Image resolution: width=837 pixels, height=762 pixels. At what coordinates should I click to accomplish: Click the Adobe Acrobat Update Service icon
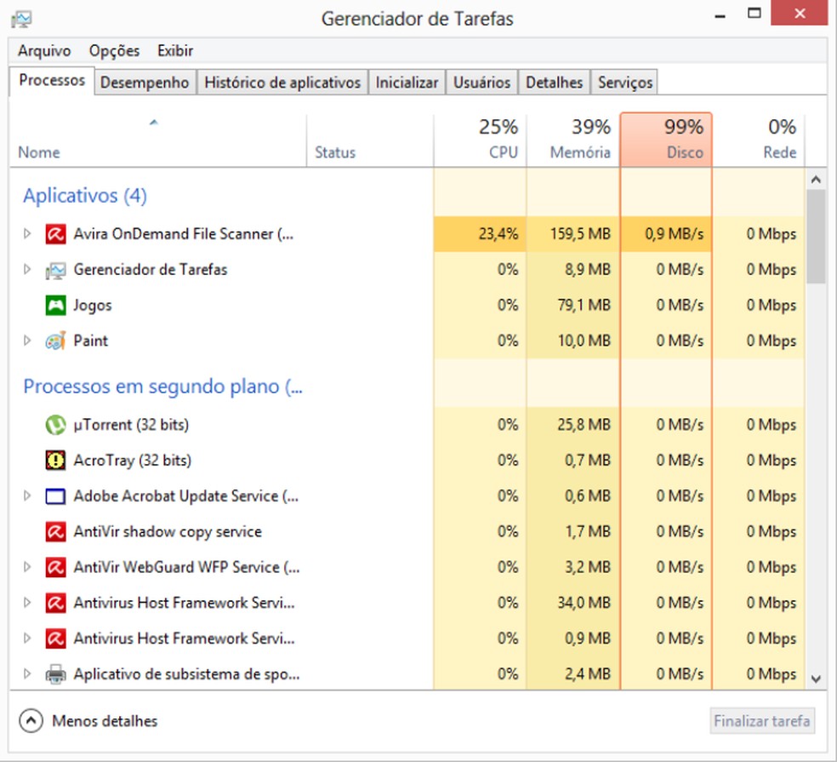tap(55, 496)
